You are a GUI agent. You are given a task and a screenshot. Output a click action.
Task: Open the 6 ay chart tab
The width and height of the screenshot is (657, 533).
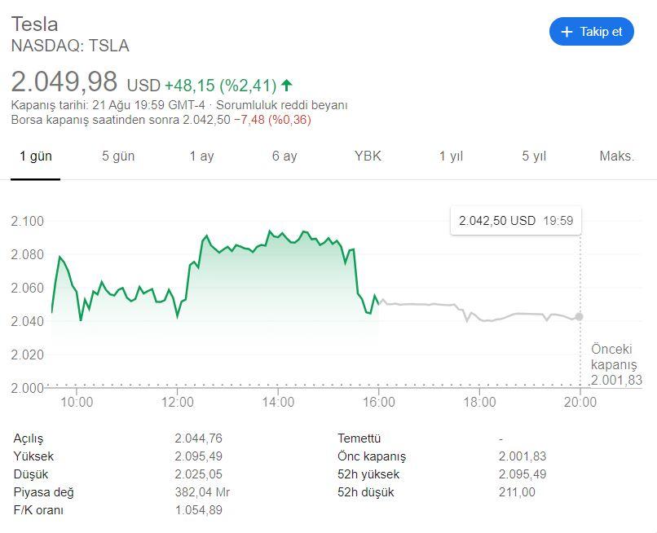(284, 156)
